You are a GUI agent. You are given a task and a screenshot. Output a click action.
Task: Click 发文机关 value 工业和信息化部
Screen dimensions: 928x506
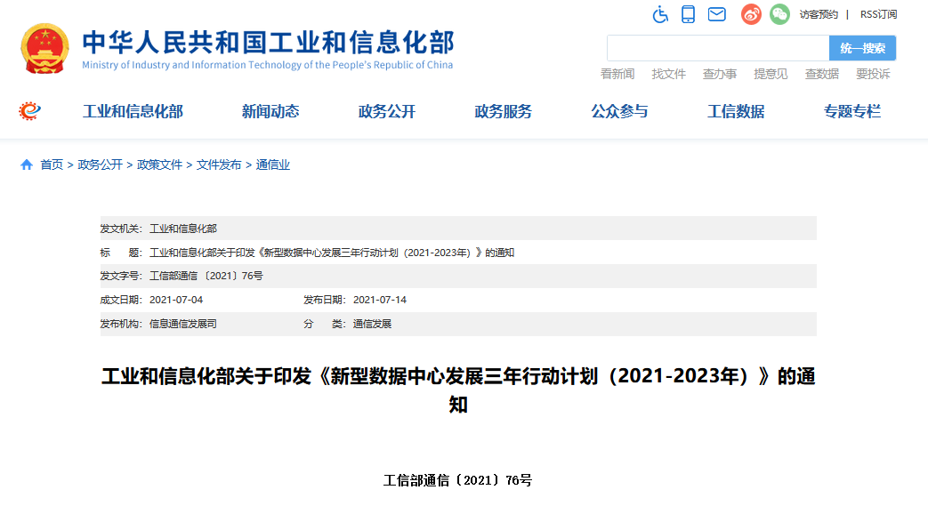pyautogui.click(x=183, y=229)
